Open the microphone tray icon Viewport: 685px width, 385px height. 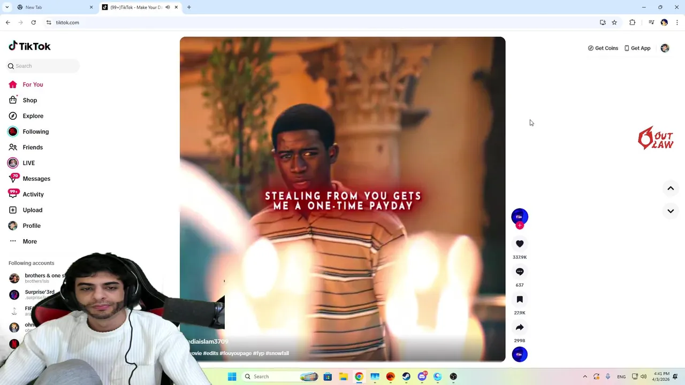tap(608, 376)
